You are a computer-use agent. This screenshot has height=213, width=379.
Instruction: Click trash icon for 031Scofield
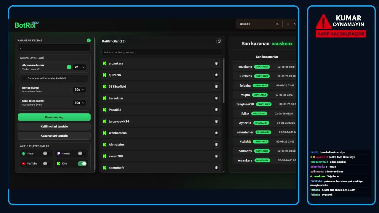(216, 86)
